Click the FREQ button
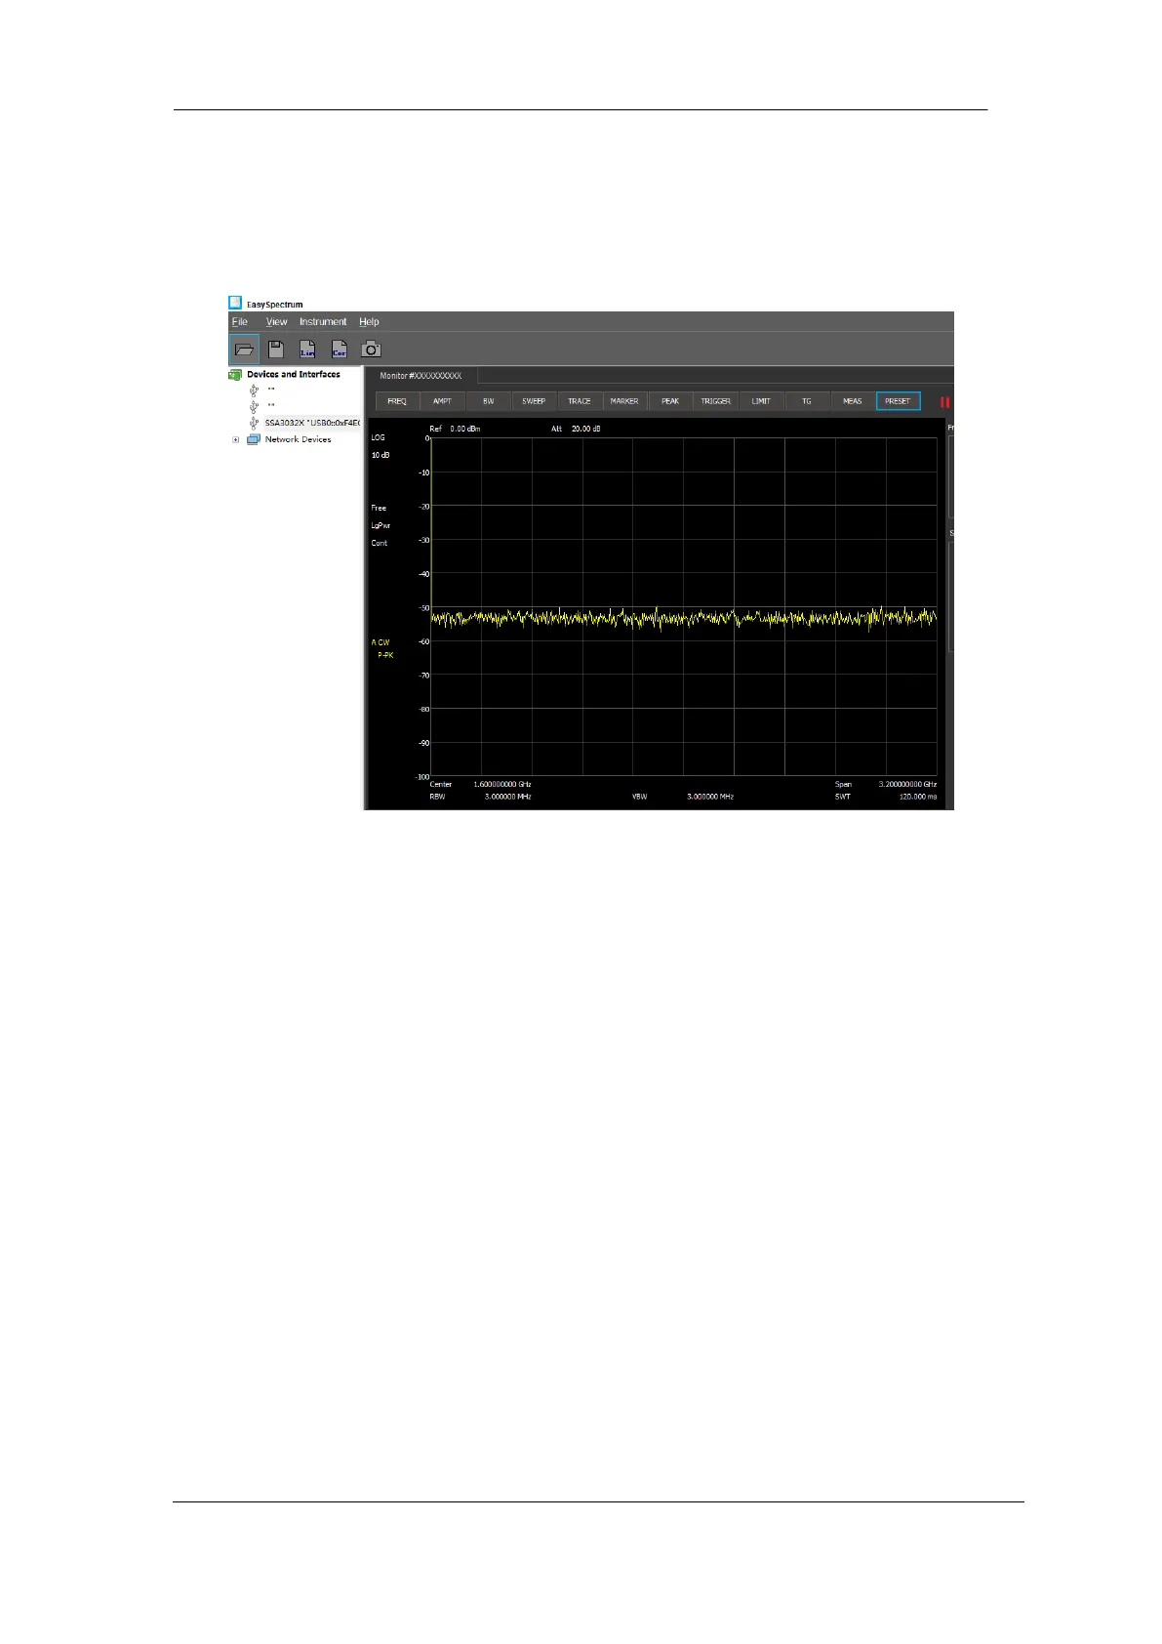 click(397, 401)
